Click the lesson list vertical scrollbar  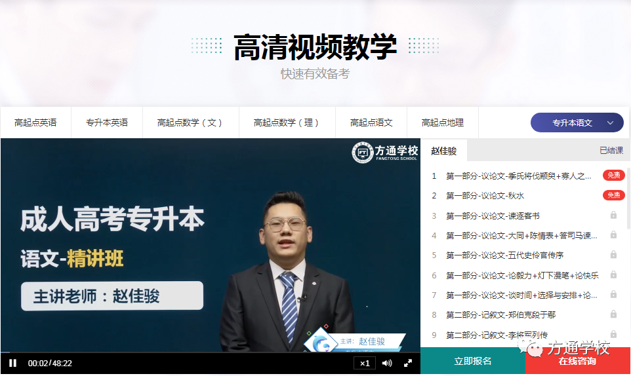(x=628, y=197)
